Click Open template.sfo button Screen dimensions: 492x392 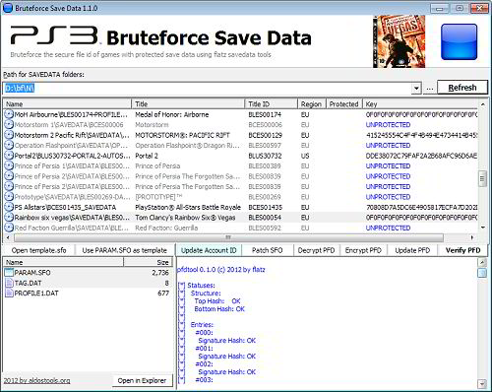(x=38, y=250)
